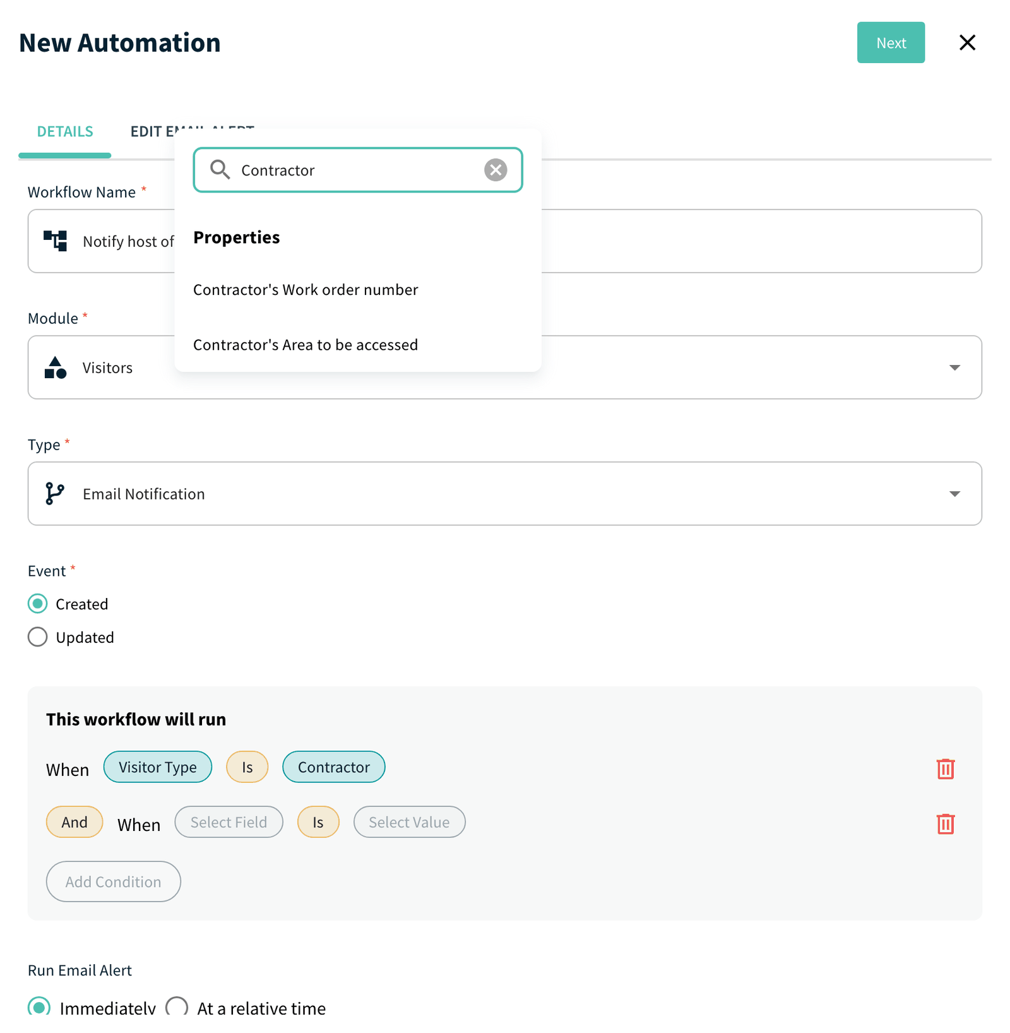
Task: Click the This workflow will run heading
Action: click(x=136, y=719)
